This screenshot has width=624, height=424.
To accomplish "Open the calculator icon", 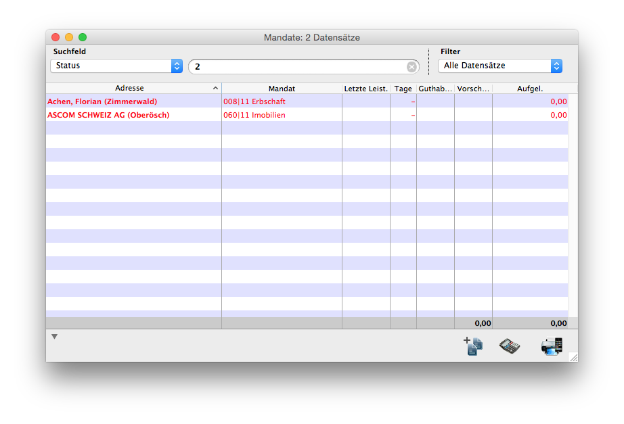I will click(x=510, y=346).
